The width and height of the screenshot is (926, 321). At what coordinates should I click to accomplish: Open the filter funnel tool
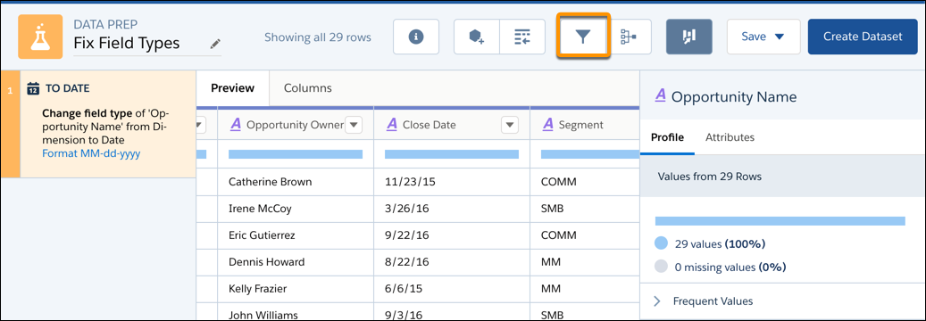[582, 37]
